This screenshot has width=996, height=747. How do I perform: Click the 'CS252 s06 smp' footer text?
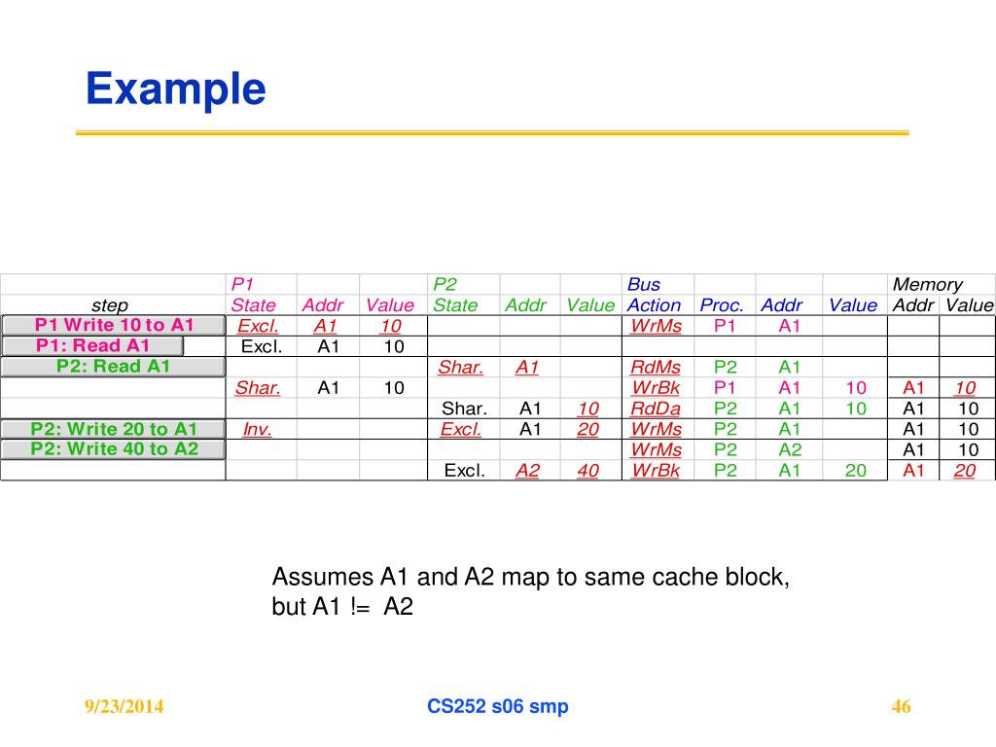[497, 706]
